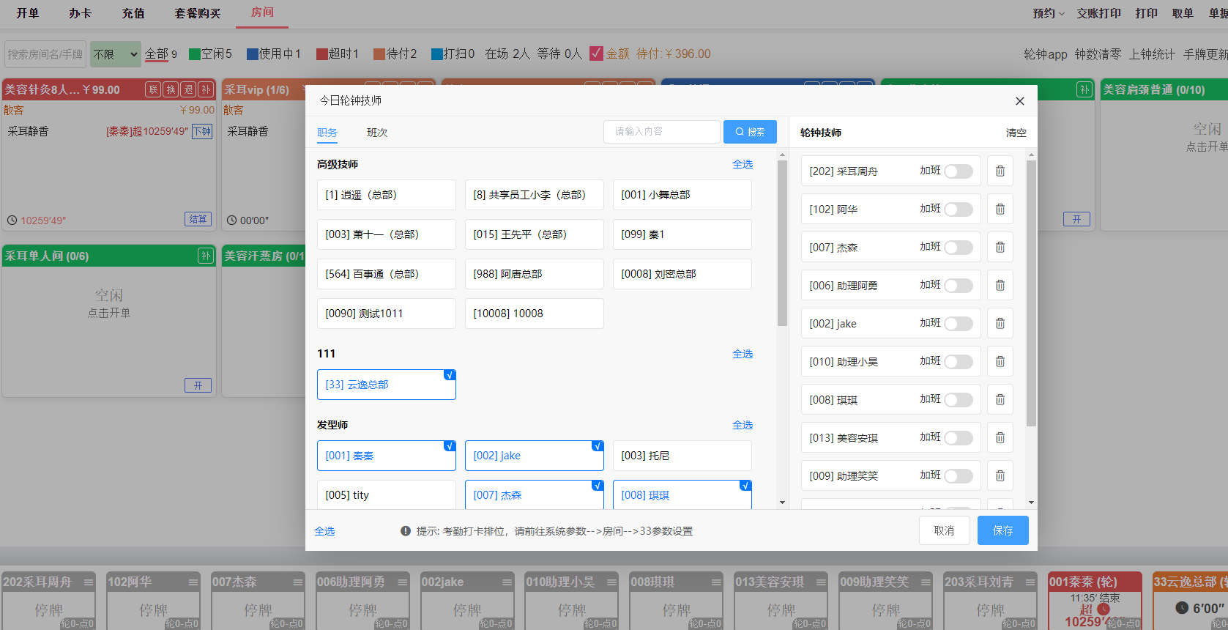Viewport: 1228px width, 630px height.
Task: Open the menu icon on 013美容安琪 card
Action: (822, 582)
